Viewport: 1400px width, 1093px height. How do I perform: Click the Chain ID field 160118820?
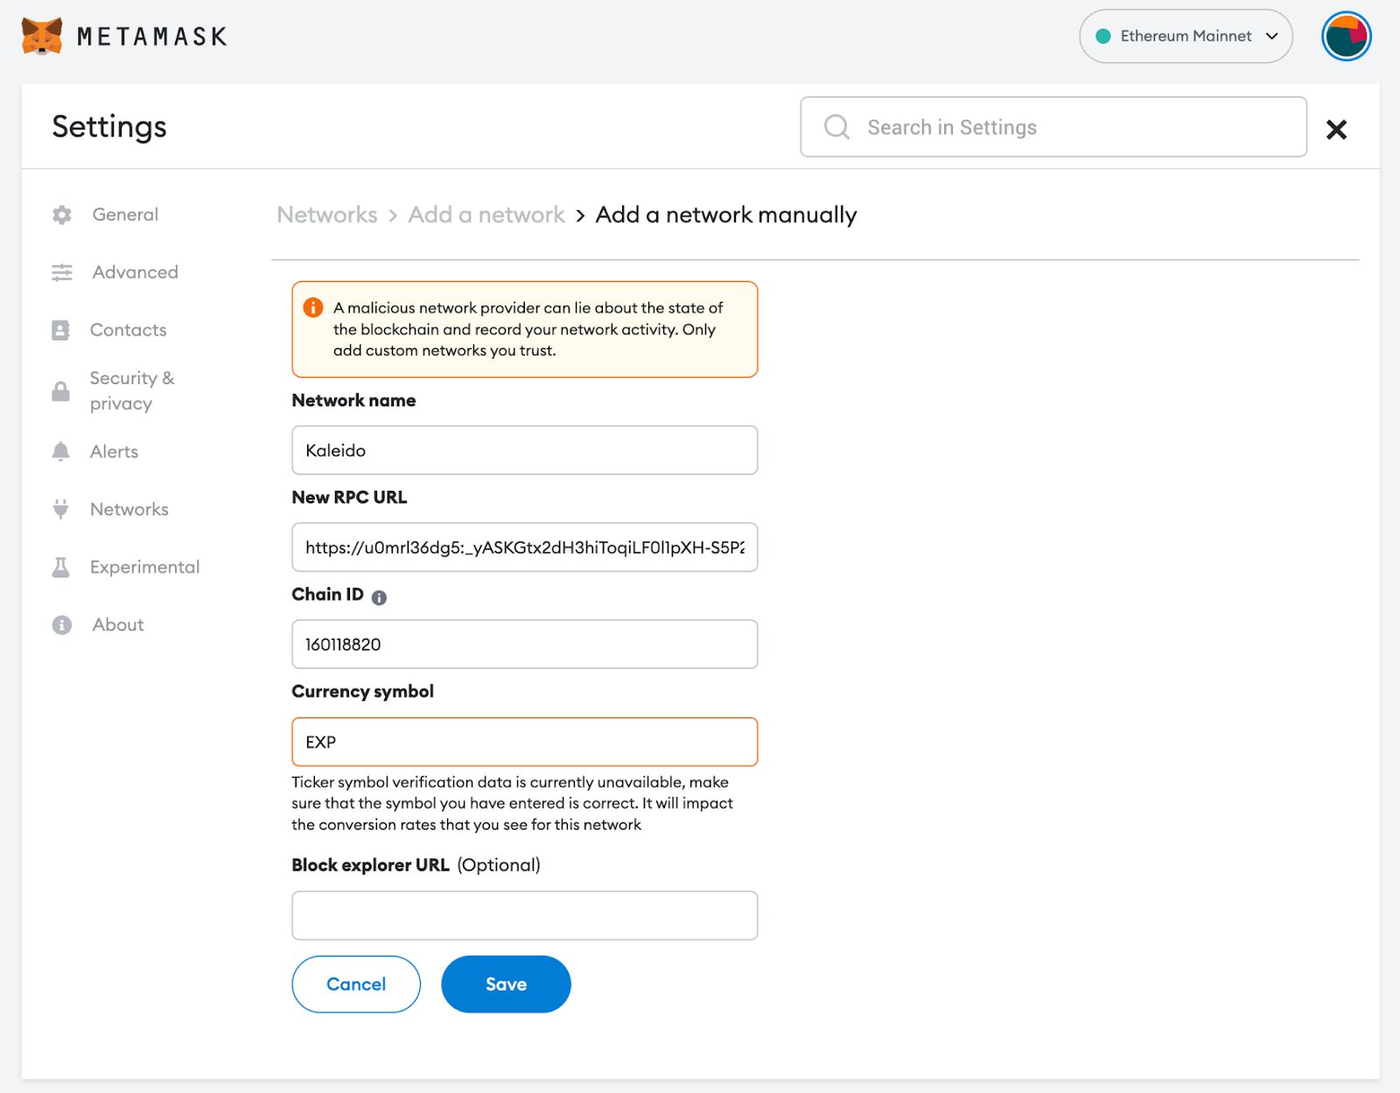[525, 645]
